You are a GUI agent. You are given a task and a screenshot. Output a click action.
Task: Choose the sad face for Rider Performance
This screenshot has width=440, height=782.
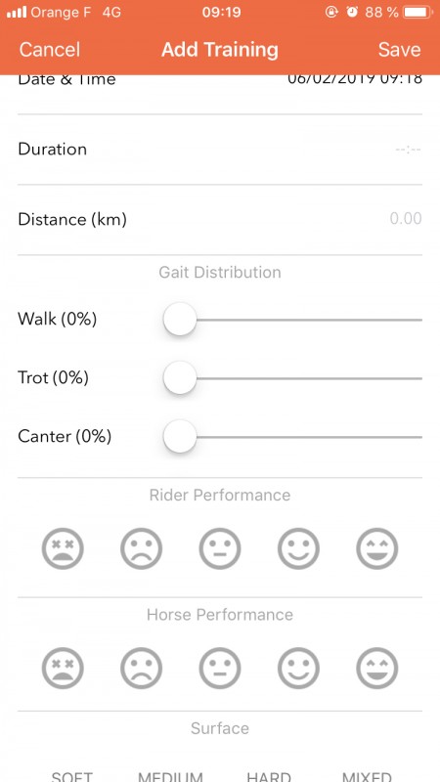pos(141,548)
